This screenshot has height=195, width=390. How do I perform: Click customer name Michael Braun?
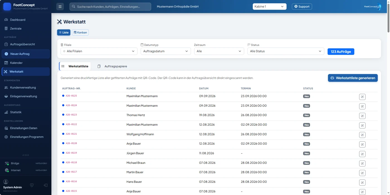click(x=136, y=163)
